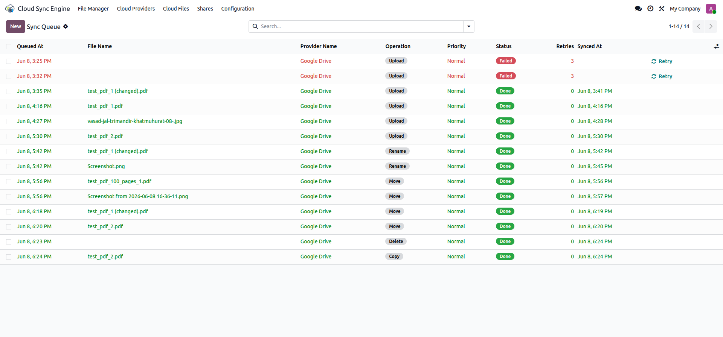Screen dimensions: 723x337
Task: Open the File Manager menu
Action: 93,9
